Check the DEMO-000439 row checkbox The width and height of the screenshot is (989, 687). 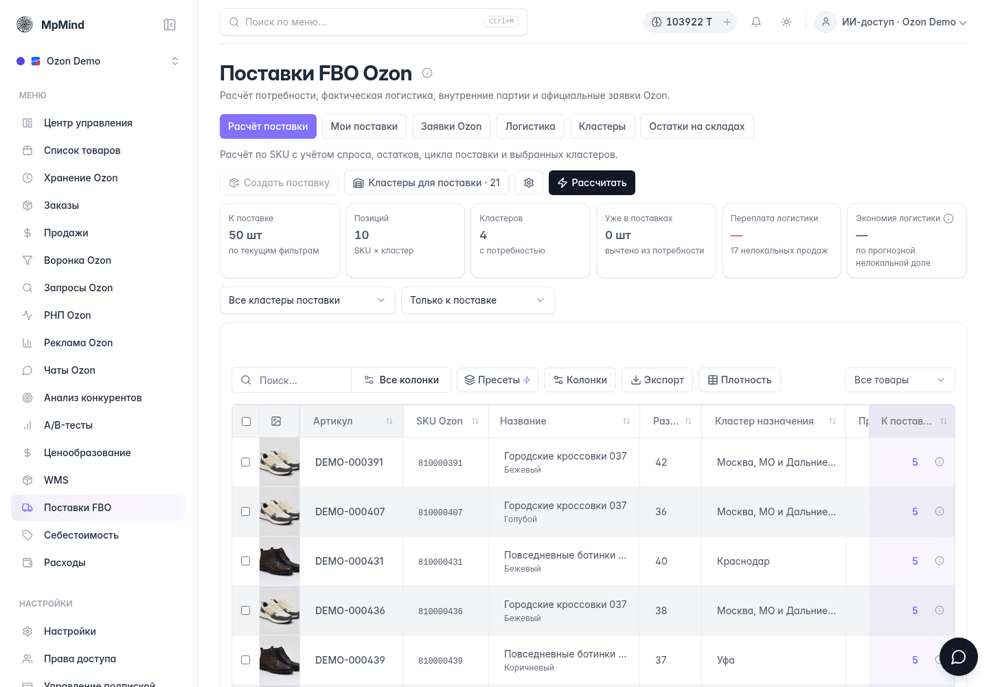click(245, 660)
